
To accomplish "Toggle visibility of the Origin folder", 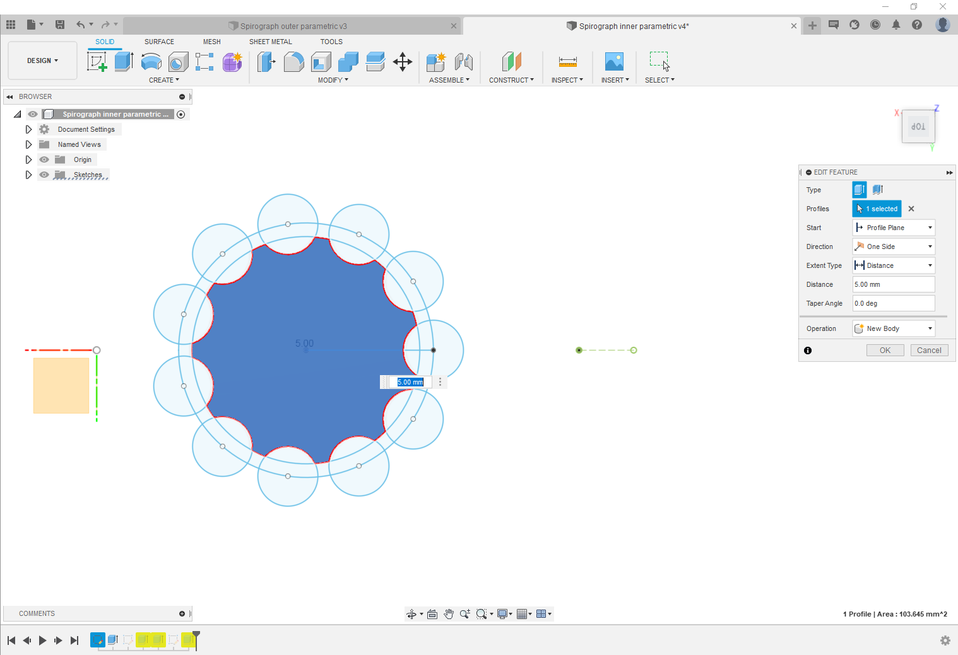I will [44, 159].
